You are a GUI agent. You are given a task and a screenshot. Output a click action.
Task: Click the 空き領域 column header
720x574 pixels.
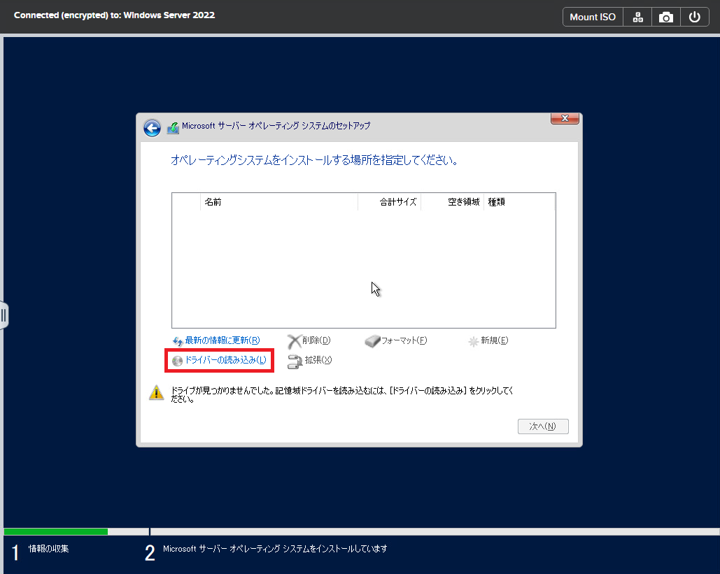pos(452,202)
